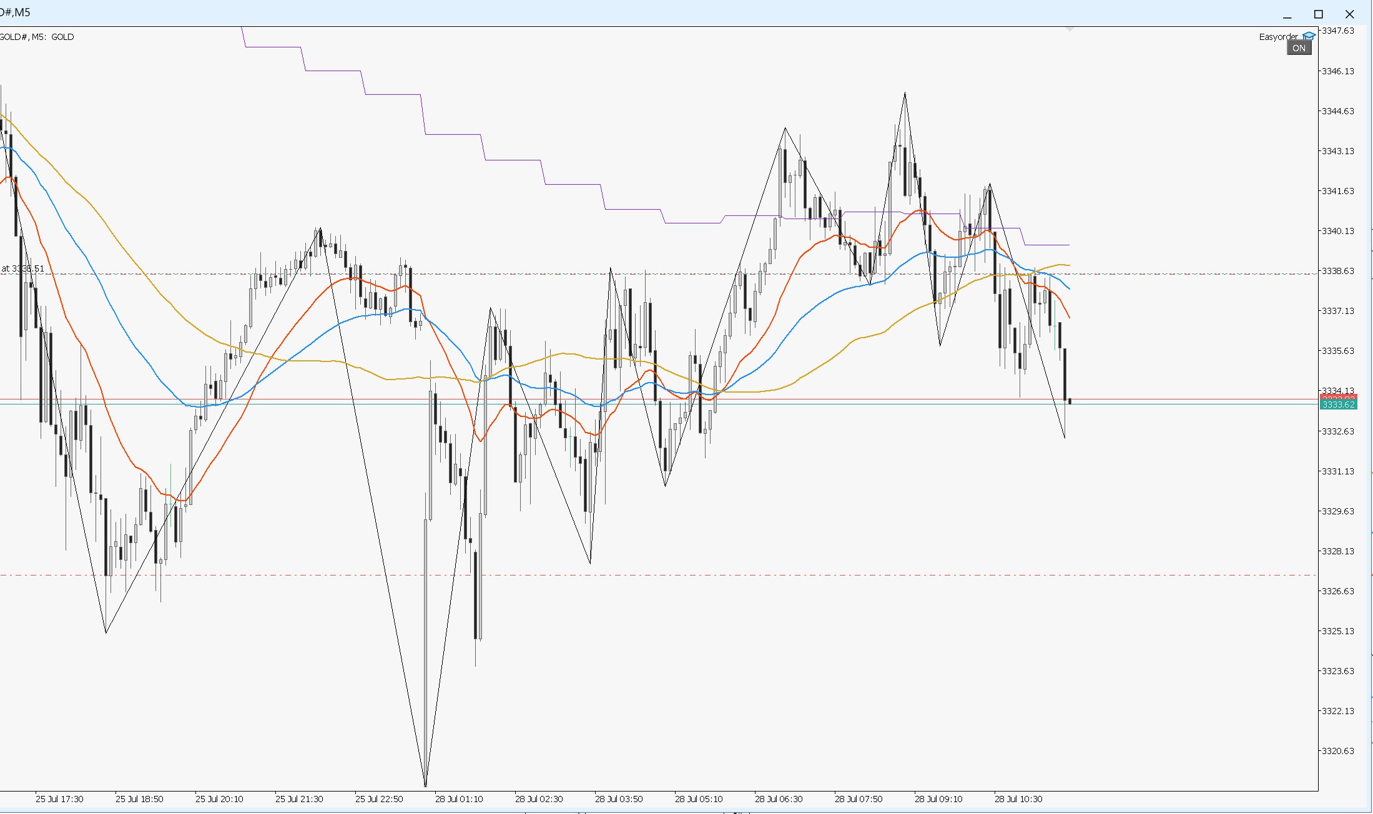This screenshot has height=814, width=1373.
Task: Click the 28 Jul 06:30 time axis label
Action: click(779, 799)
